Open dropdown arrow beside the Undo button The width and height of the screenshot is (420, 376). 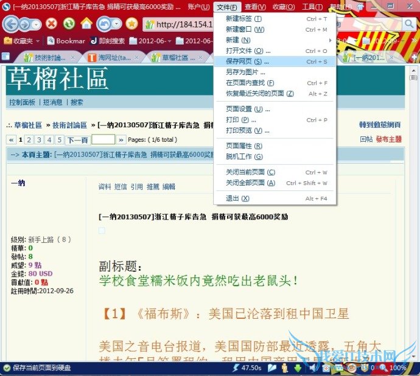[x=116, y=24]
